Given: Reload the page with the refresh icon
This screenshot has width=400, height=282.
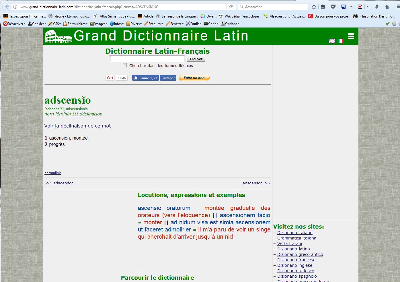Looking at the screenshot, I should click(231, 7).
